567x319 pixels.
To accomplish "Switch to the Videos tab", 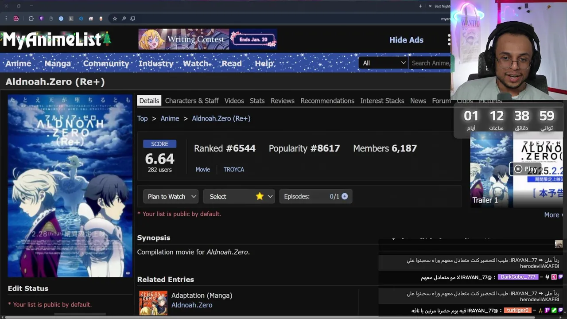I will pos(234,101).
